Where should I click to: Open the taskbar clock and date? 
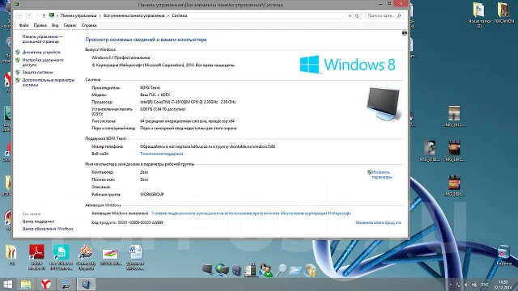click(503, 285)
